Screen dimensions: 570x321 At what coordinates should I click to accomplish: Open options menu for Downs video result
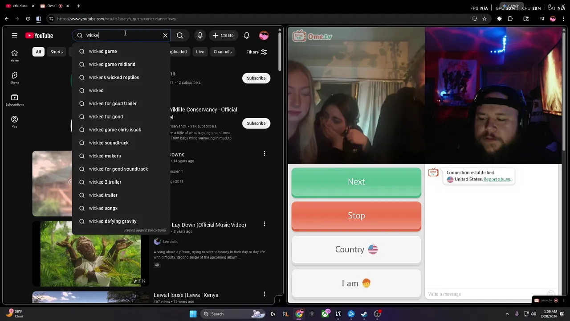click(265, 153)
